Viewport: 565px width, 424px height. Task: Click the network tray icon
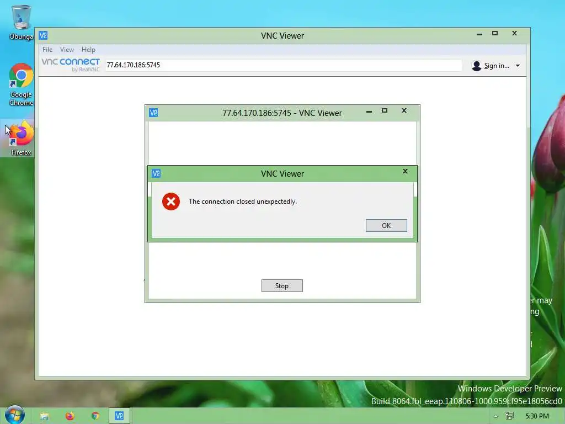tap(509, 416)
